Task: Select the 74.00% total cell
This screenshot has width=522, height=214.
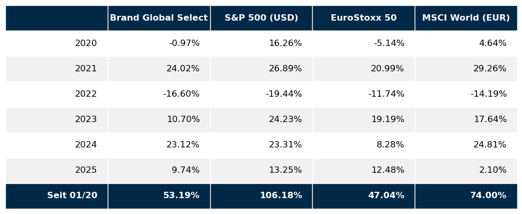Action: point(488,196)
